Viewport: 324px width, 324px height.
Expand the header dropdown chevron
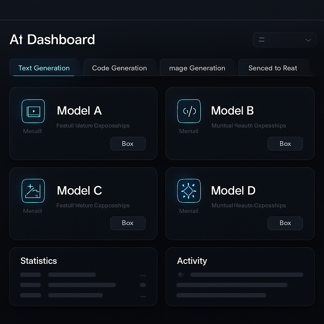coord(308,40)
